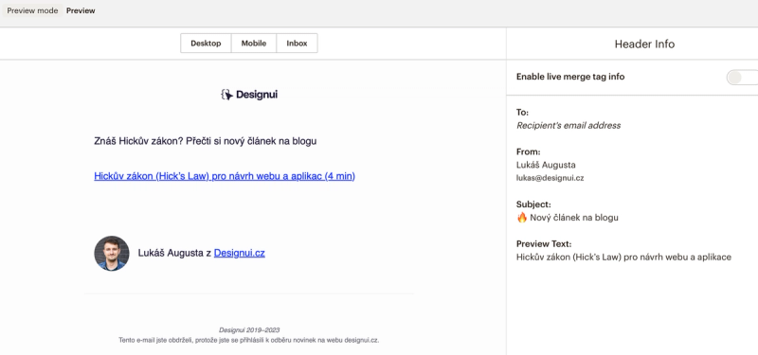Click the subject text Nový článek na blogu

pos(574,218)
